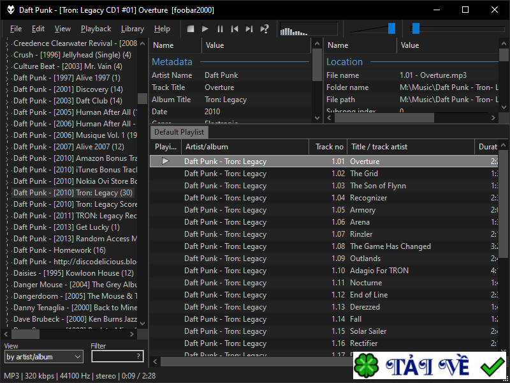
Task: Expand Daft Punk Homework tree entry
Action: click(8, 250)
